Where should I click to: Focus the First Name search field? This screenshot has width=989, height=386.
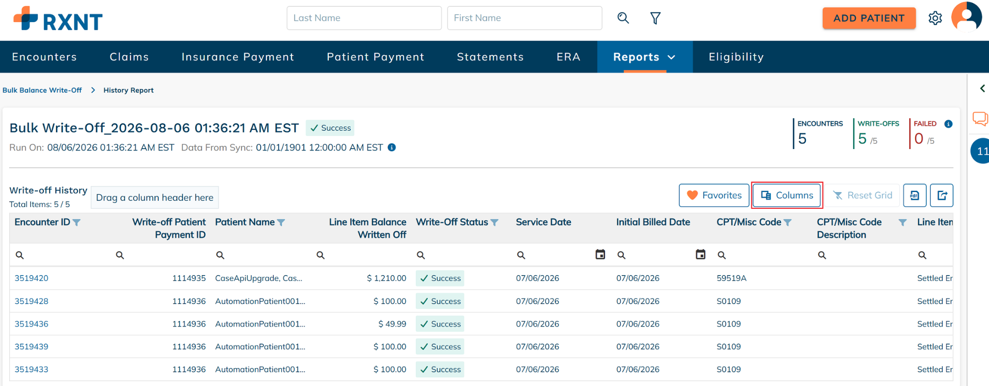pos(524,18)
